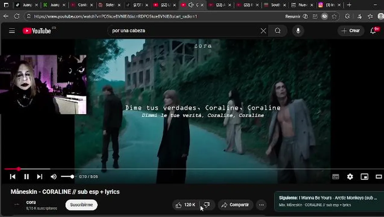The height and width of the screenshot is (217, 384).
Task: Switch to theater mode
Action: coord(379,177)
